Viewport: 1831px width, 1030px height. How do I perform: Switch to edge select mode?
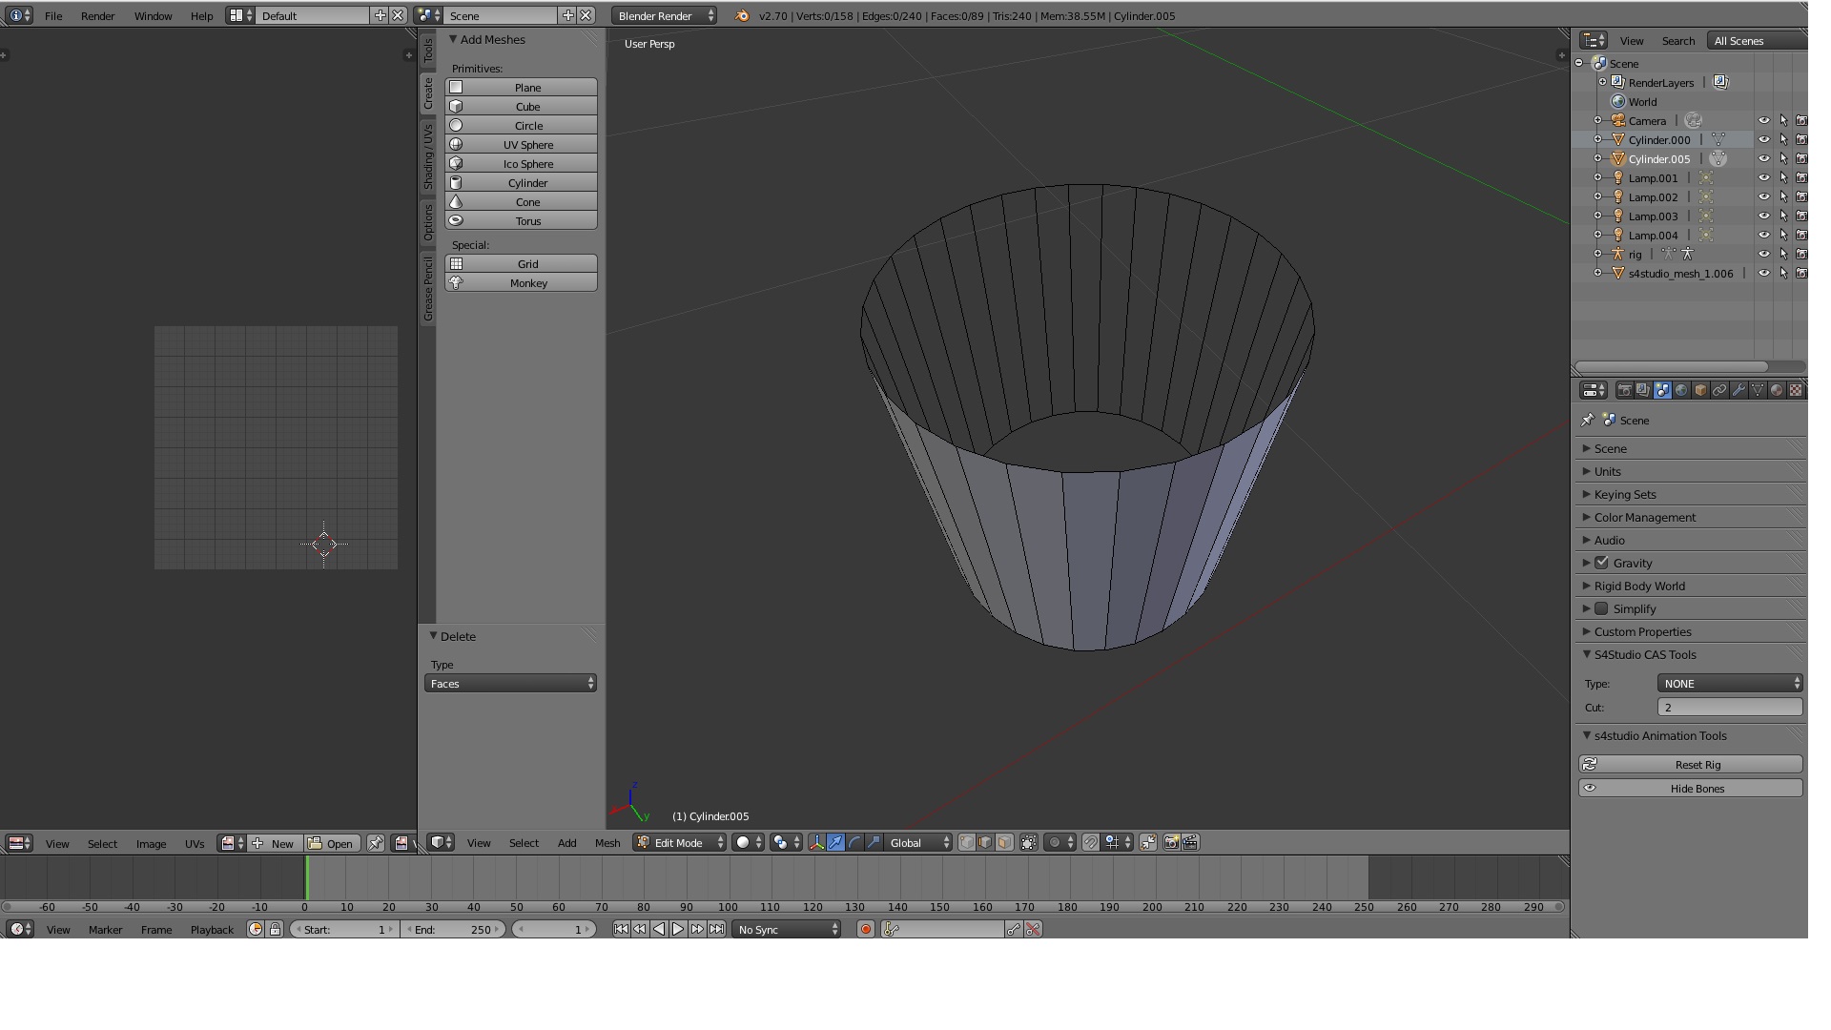(986, 842)
